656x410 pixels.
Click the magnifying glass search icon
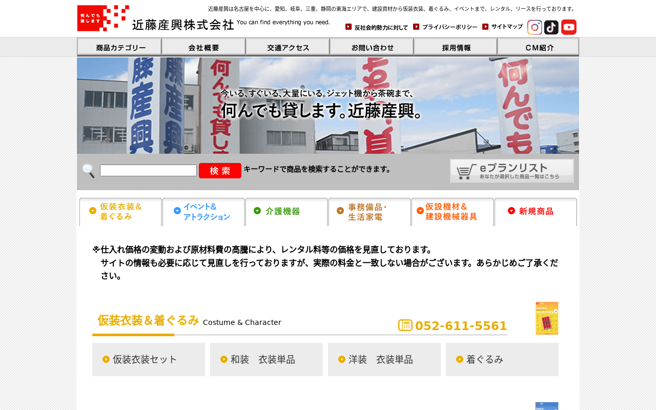pyautogui.click(x=88, y=171)
